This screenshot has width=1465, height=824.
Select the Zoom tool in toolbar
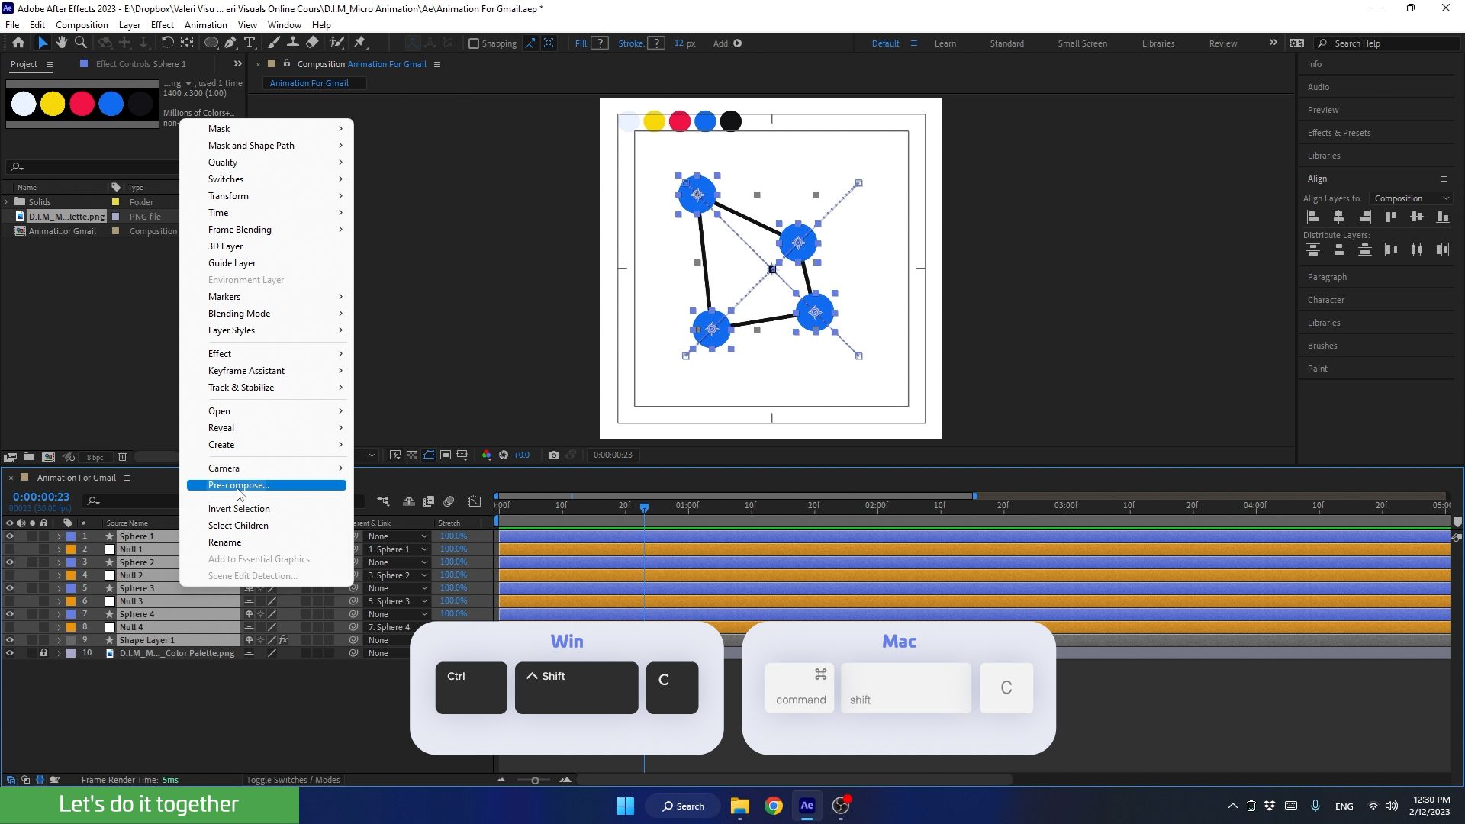click(81, 43)
